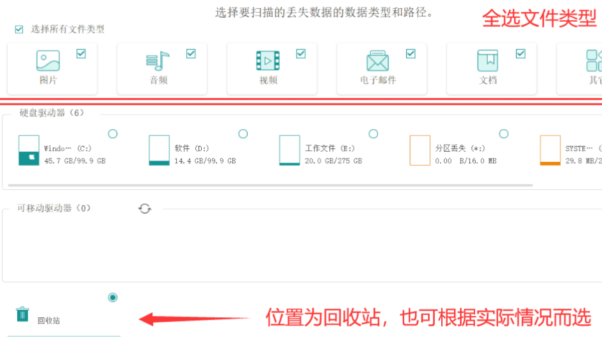Click the Others (其它) grid icon

(x=594, y=61)
